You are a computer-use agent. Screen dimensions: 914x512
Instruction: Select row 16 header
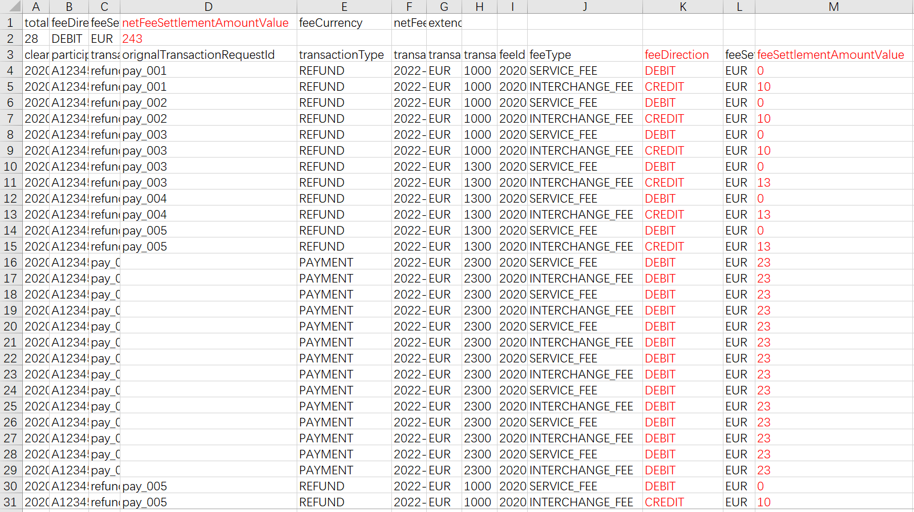(x=11, y=263)
